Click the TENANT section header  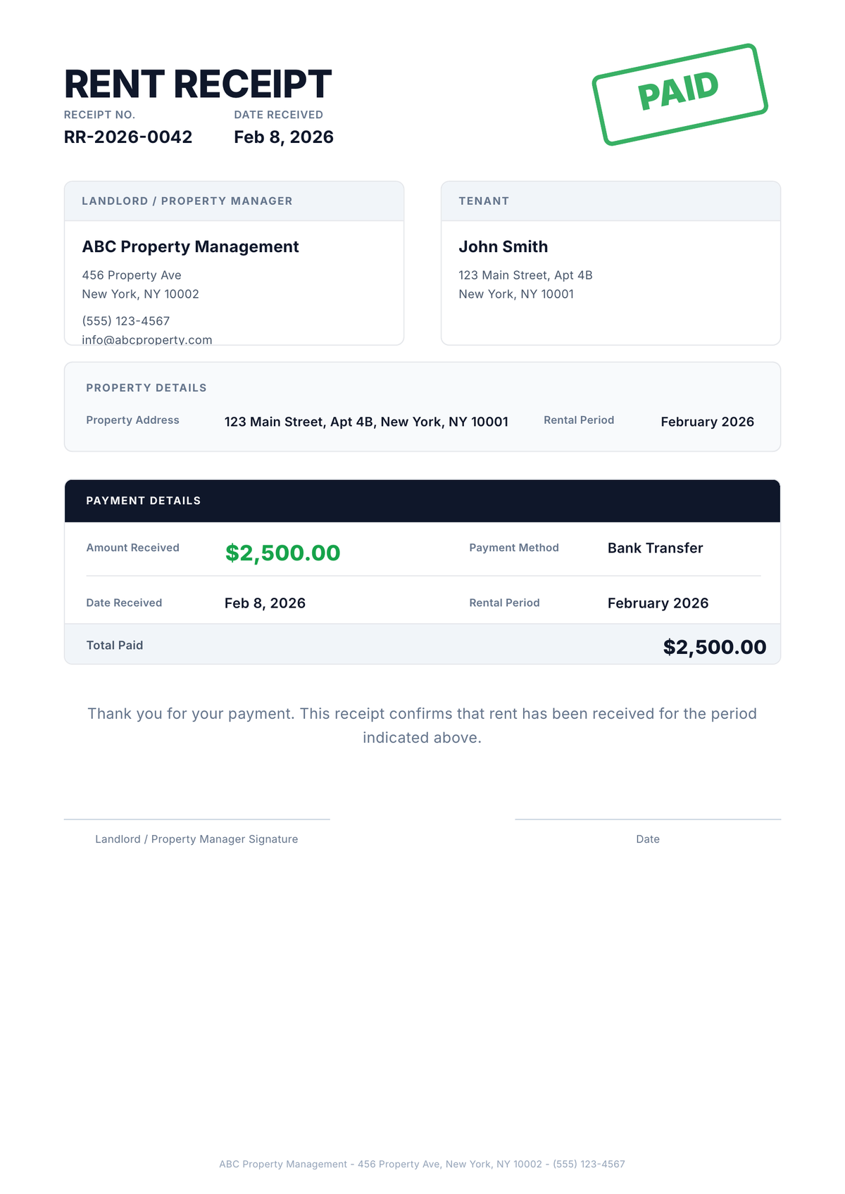click(484, 201)
